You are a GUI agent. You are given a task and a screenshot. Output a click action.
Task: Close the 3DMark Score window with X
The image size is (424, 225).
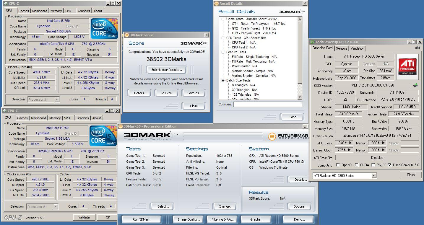pos(207,35)
